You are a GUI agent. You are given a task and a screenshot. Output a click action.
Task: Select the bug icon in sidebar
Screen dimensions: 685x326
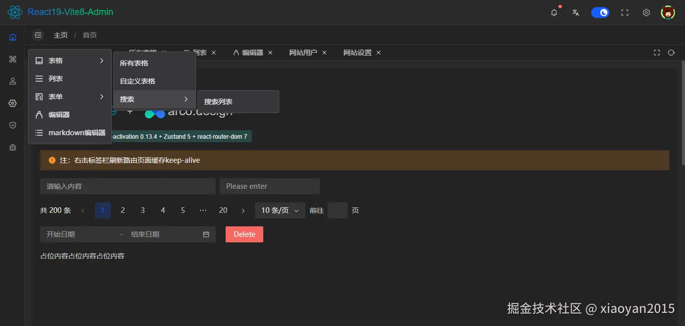click(13, 147)
